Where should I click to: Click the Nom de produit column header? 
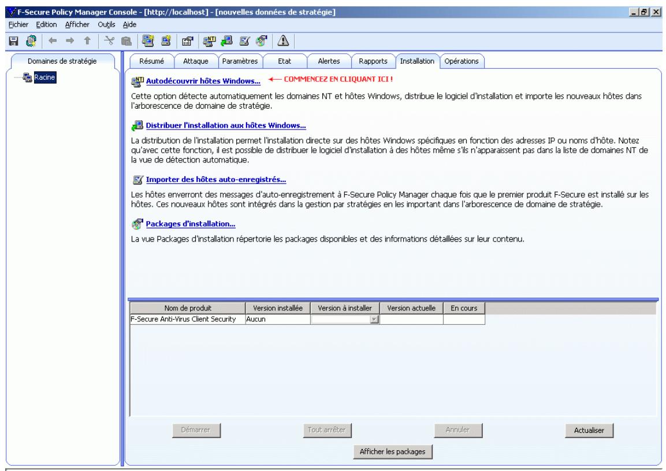(188, 308)
